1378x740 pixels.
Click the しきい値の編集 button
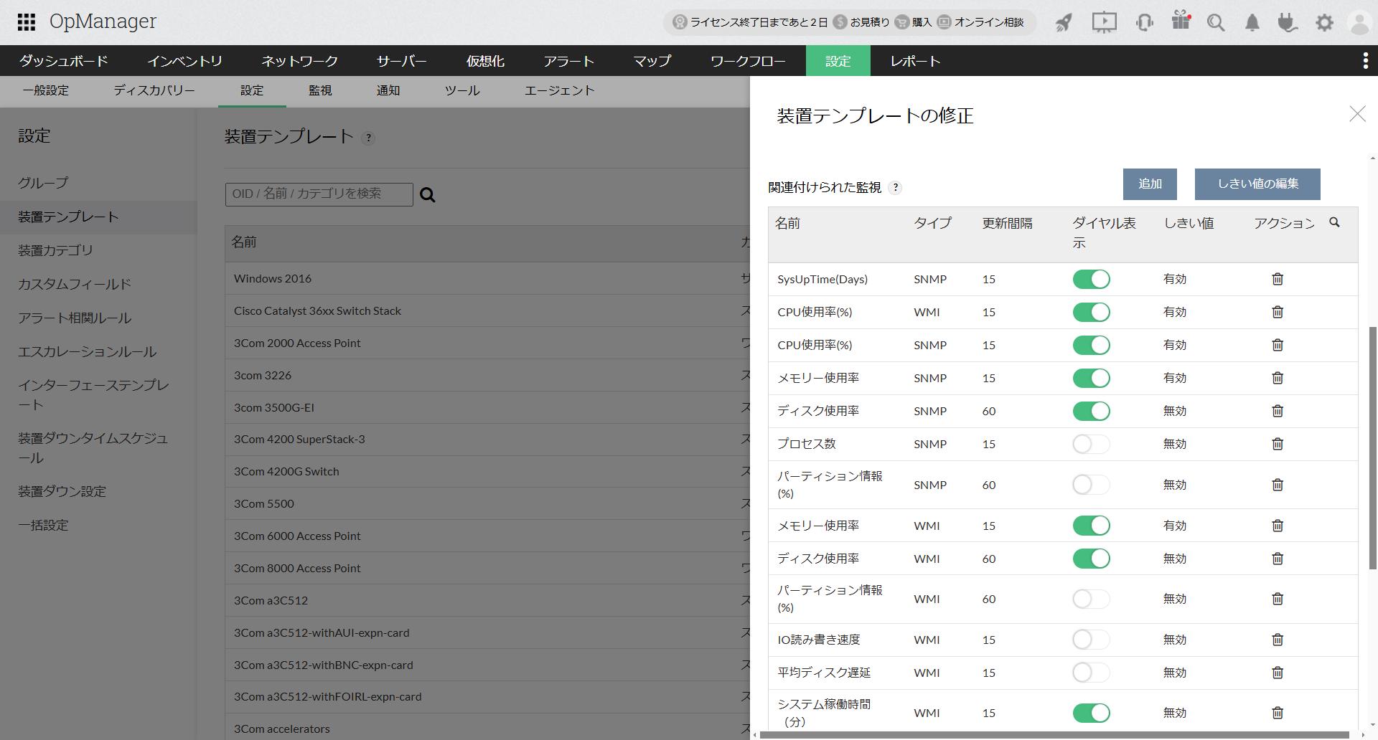pos(1257,184)
